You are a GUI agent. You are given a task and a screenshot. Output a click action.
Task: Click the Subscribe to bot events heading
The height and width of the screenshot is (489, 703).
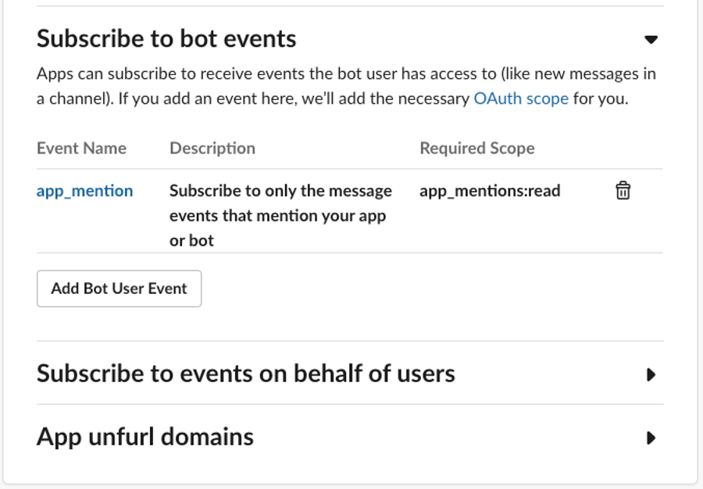point(166,39)
